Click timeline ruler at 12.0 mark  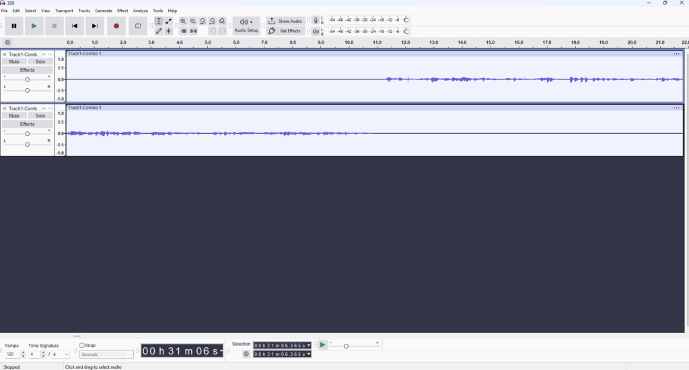tap(406, 42)
